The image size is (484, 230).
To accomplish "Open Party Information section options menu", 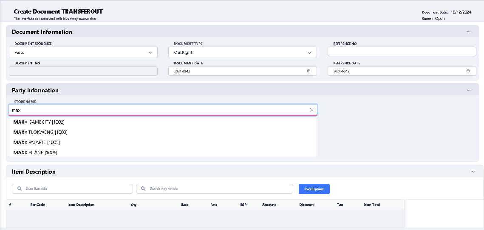I will click(469, 90).
